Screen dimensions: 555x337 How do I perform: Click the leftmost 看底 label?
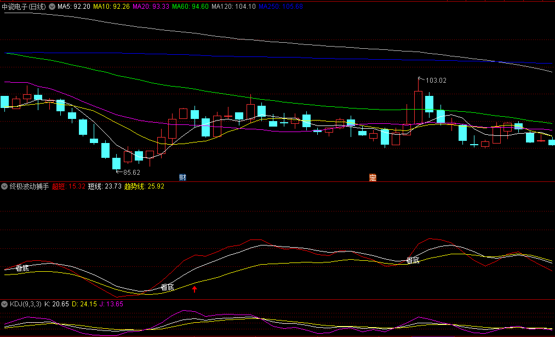[22, 269]
